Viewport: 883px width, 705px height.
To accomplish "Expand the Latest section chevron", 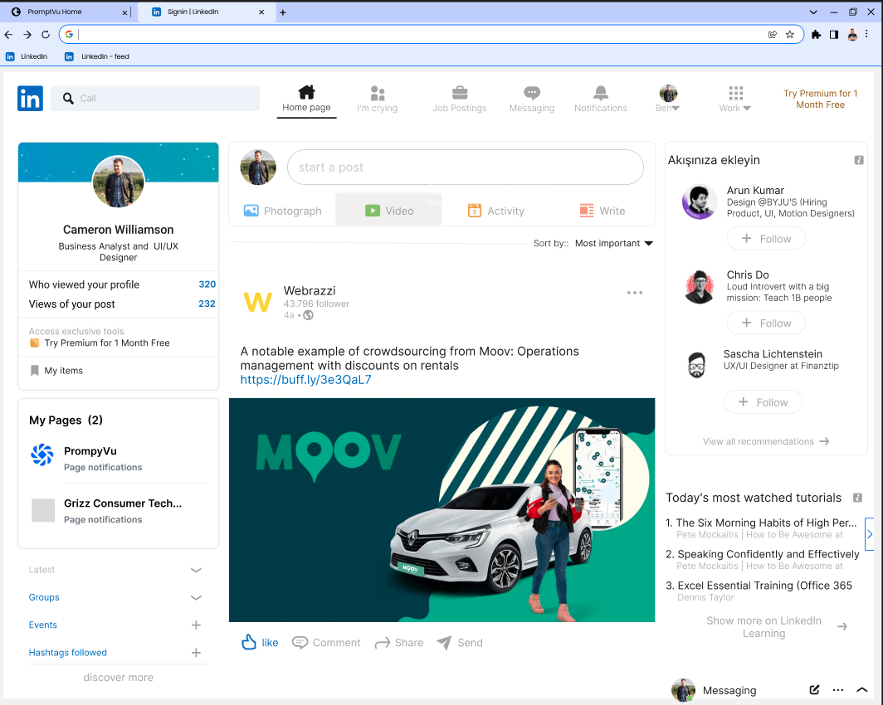I will pyautogui.click(x=196, y=570).
